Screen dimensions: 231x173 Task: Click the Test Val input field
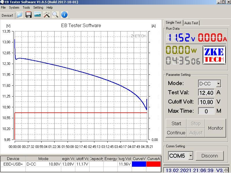(x=206, y=93)
